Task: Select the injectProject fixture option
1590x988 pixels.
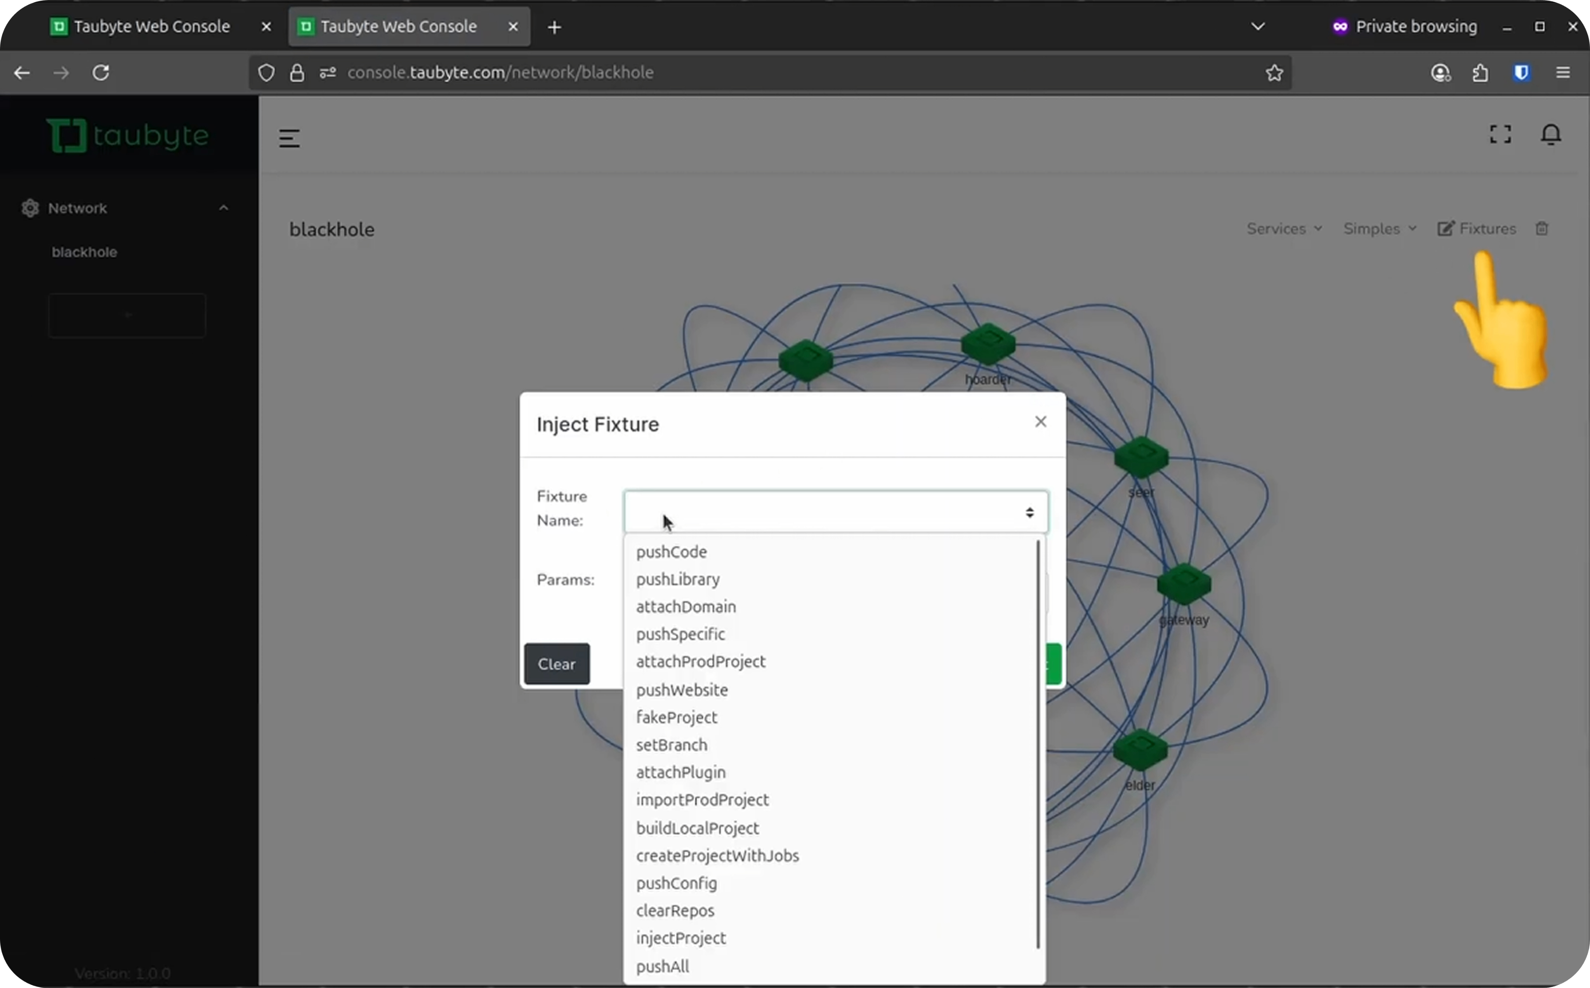Action: pyautogui.click(x=681, y=938)
